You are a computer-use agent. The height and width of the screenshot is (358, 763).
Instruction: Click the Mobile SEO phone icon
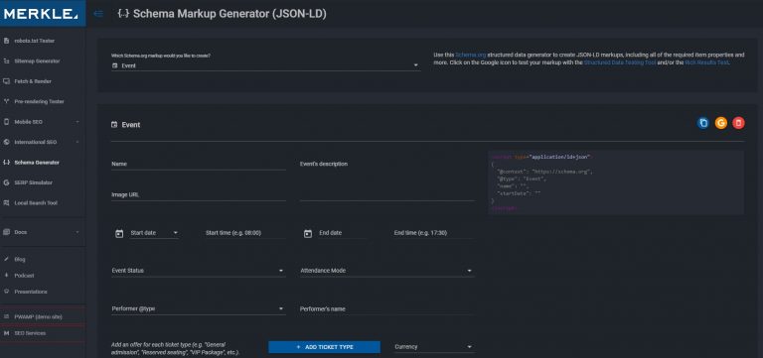6,122
